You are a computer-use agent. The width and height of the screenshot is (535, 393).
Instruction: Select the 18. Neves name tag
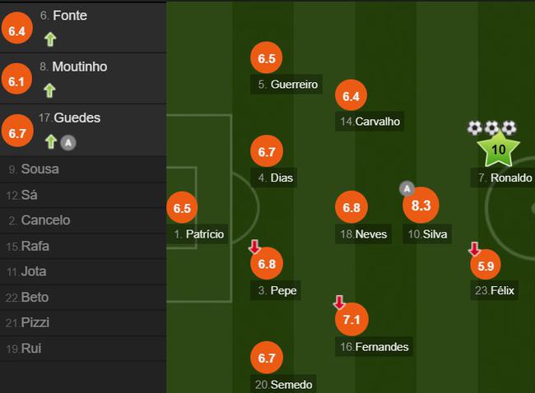[x=363, y=233]
